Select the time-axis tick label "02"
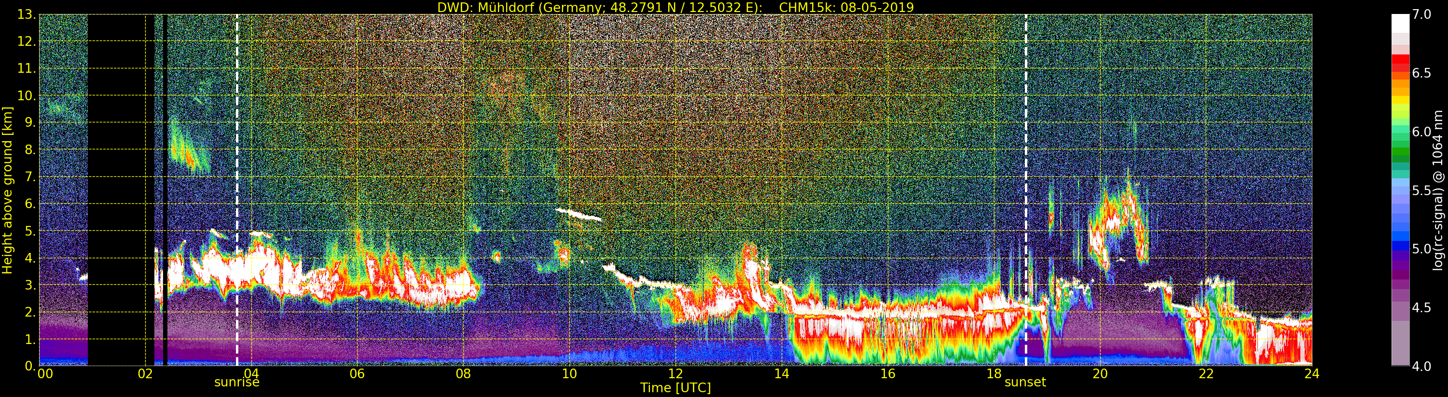Viewport: 1448px width, 397px height. pos(146,374)
